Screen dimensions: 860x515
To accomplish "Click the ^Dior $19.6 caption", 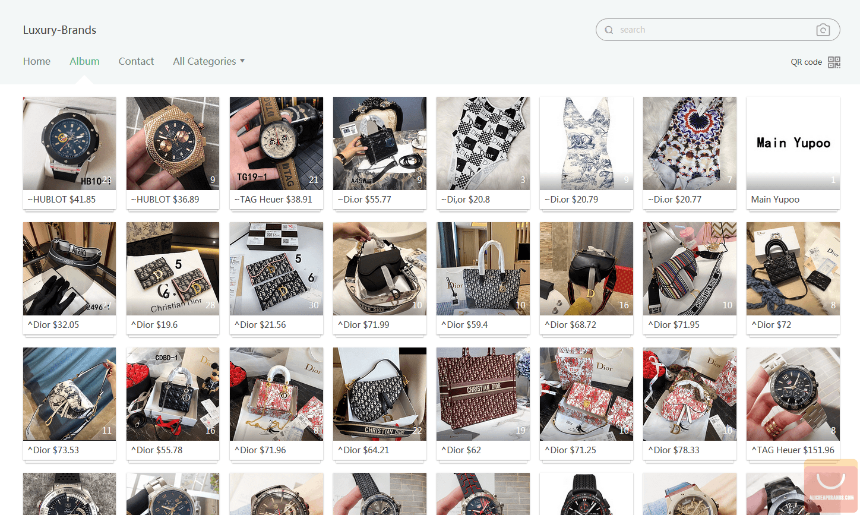I will click(154, 325).
